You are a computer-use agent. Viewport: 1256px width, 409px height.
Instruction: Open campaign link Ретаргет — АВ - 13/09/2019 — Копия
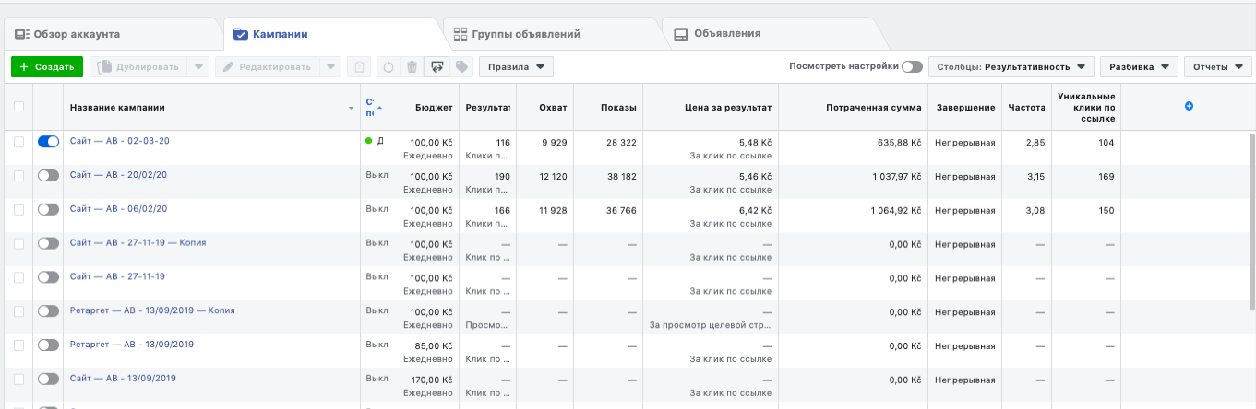pos(152,310)
